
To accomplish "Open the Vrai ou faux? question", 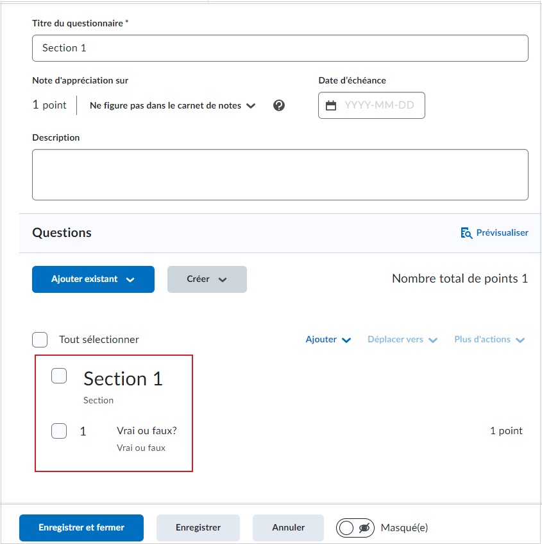I will 147,431.
